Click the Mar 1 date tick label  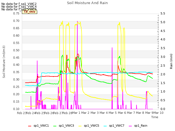[x=76, y=113]
